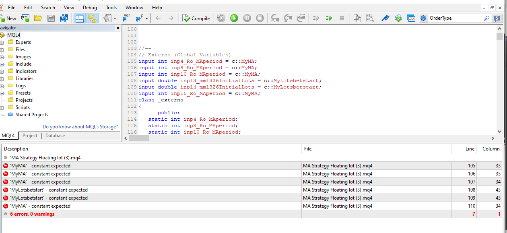Select the Presets folder in Navigator

pos(23,93)
